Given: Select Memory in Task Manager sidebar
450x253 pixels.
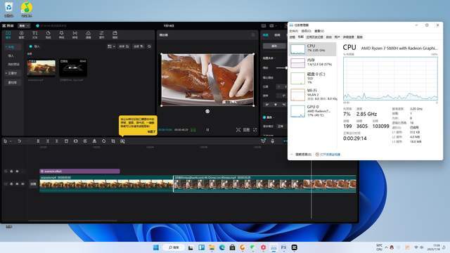Looking at the screenshot, I should (312, 63).
